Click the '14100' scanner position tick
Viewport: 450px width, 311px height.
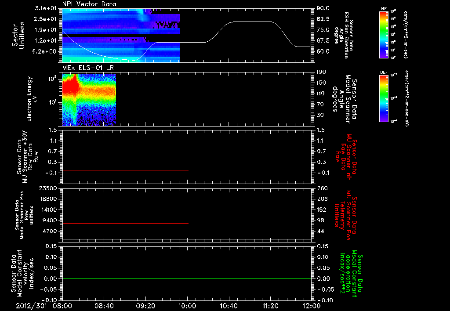[48, 210]
